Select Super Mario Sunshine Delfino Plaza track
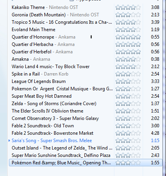Viewport: 166px width, 176px height. tap(86, 155)
